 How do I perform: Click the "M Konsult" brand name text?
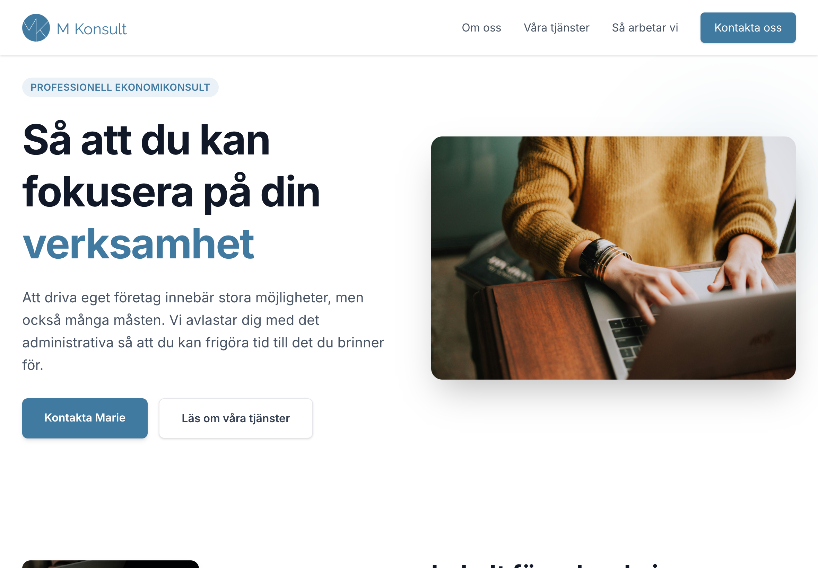click(x=92, y=29)
